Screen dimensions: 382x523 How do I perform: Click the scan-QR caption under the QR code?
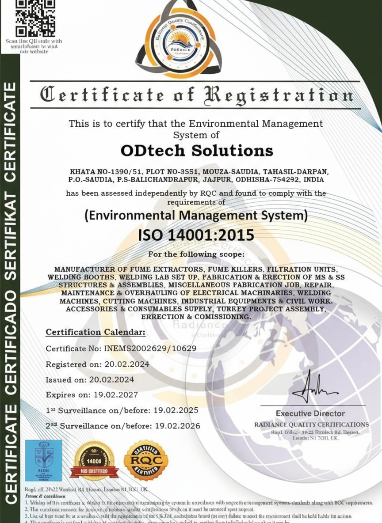point(34,46)
